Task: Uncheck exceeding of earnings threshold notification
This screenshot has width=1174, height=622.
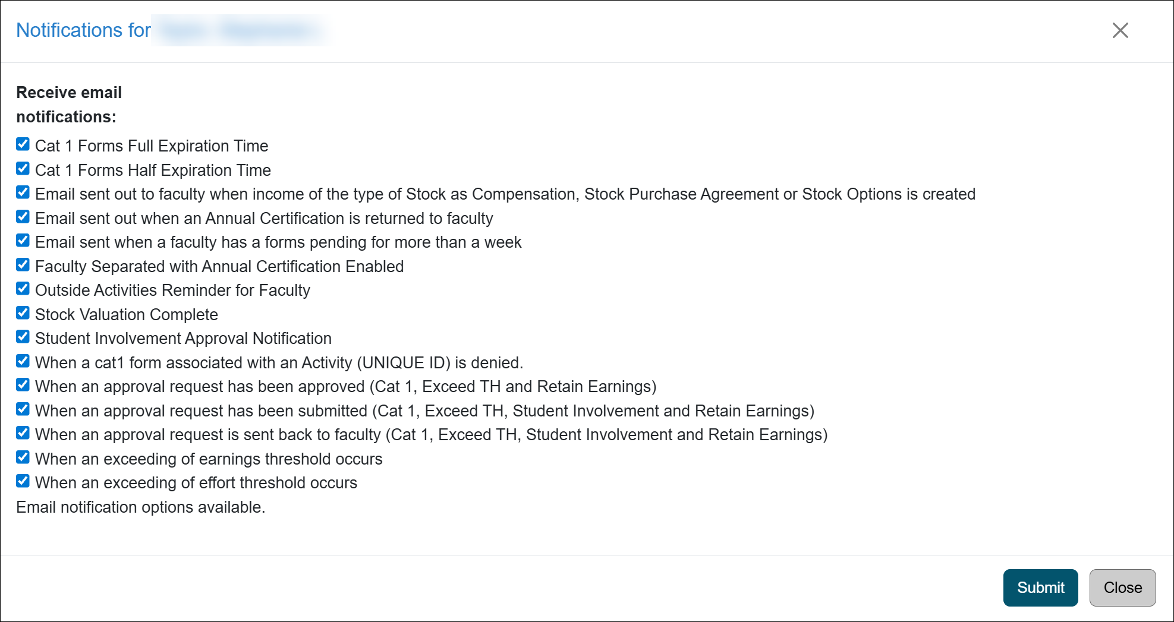Action: coord(23,457)
